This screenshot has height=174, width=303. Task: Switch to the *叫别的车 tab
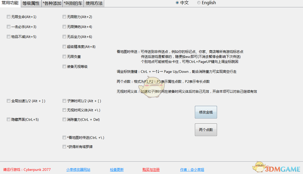[x=73, y=3]
